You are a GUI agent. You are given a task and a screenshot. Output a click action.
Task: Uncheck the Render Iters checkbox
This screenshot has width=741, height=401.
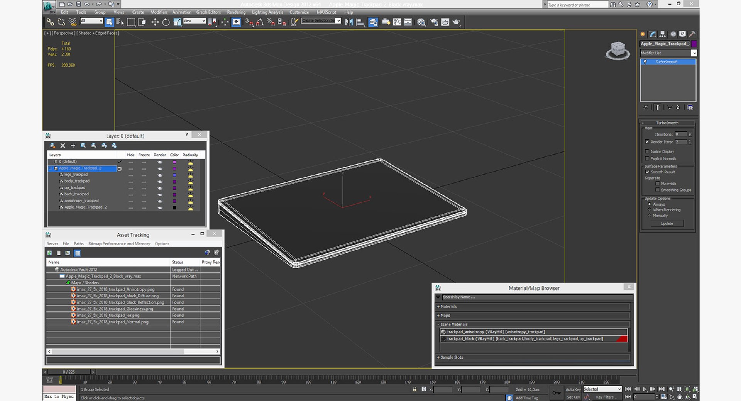tap(647, 142)
